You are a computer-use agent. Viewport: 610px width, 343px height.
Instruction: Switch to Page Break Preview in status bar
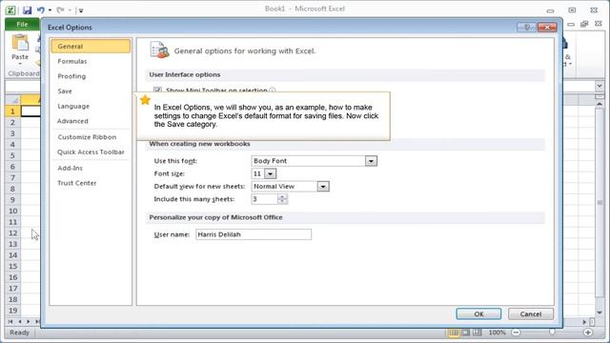click(477, 333)
